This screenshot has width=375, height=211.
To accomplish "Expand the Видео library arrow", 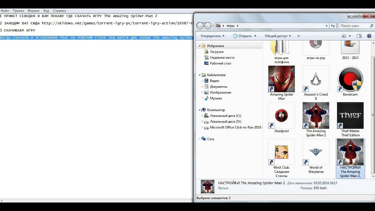I will (202, 81).
